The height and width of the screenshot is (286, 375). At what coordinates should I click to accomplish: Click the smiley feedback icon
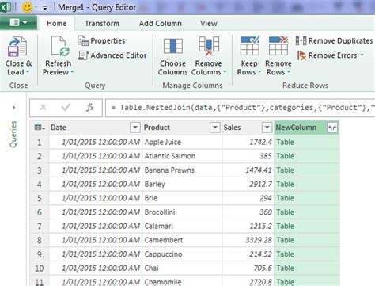pos(27,7)
